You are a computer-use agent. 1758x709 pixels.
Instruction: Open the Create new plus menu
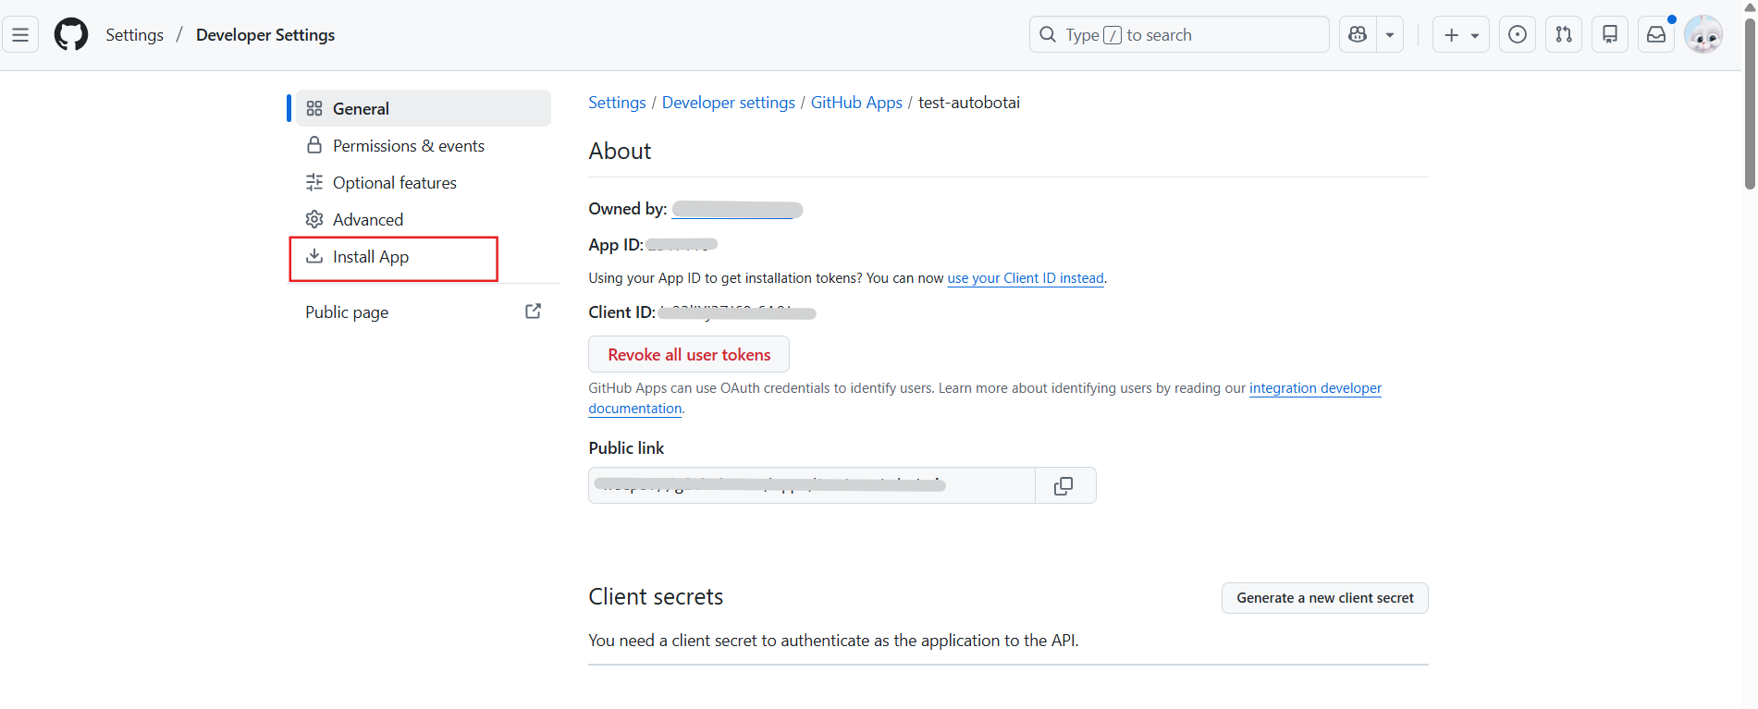tap(1461, 35)
